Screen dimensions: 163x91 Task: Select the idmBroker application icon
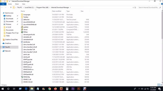[22, 42]
